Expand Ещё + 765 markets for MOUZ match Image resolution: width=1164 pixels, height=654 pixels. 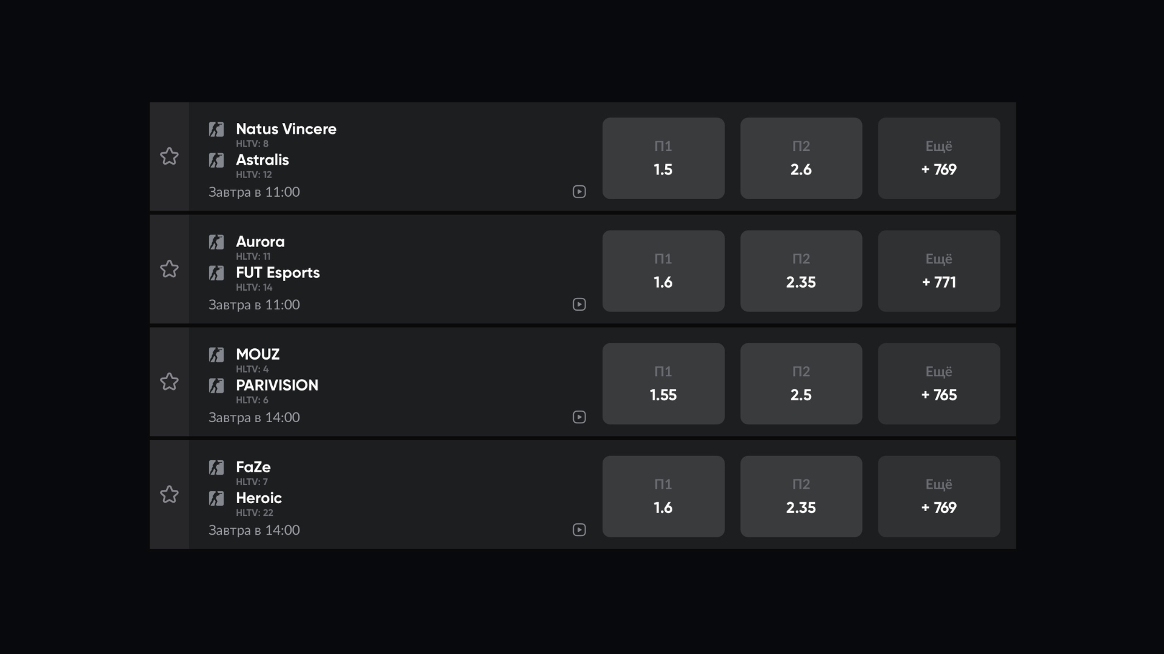point(938,383)
